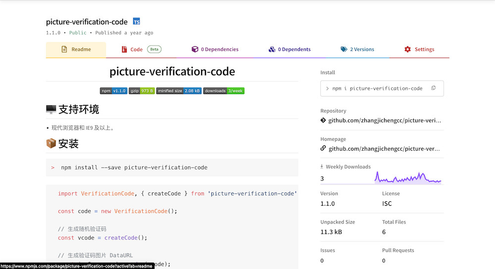Copy the npm install command icon
The height and width of the screenshot is (269, 495).
point(434,88)
